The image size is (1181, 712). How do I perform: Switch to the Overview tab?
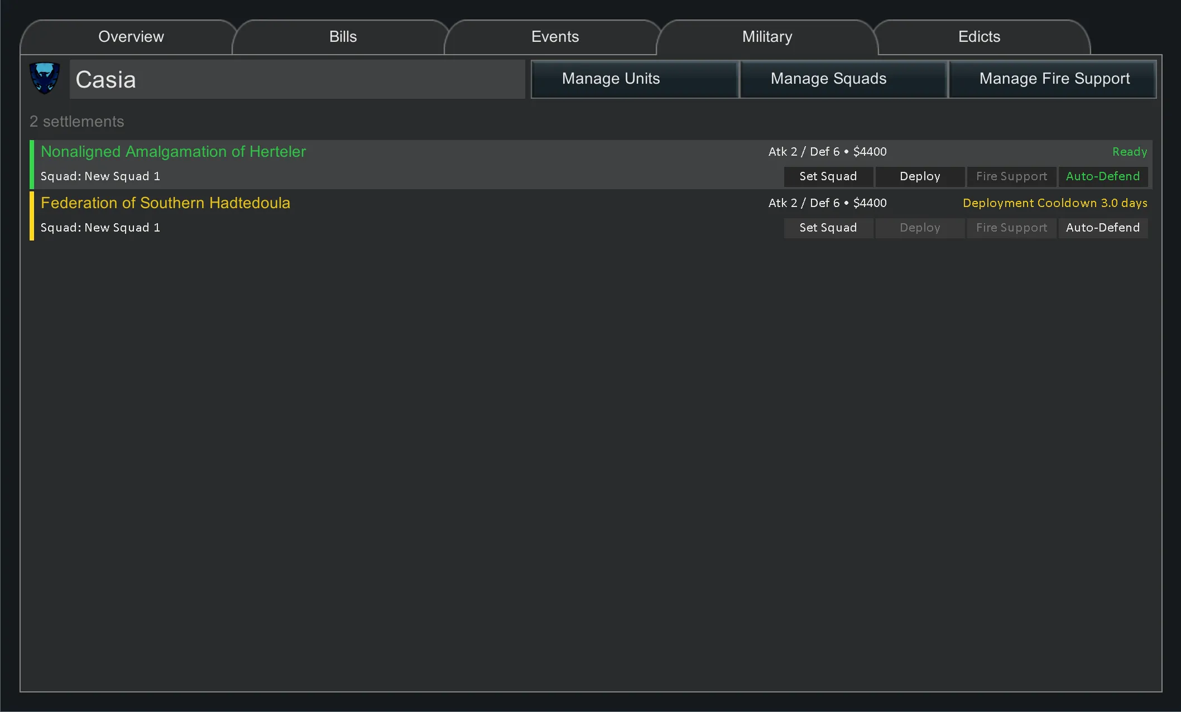131,37
